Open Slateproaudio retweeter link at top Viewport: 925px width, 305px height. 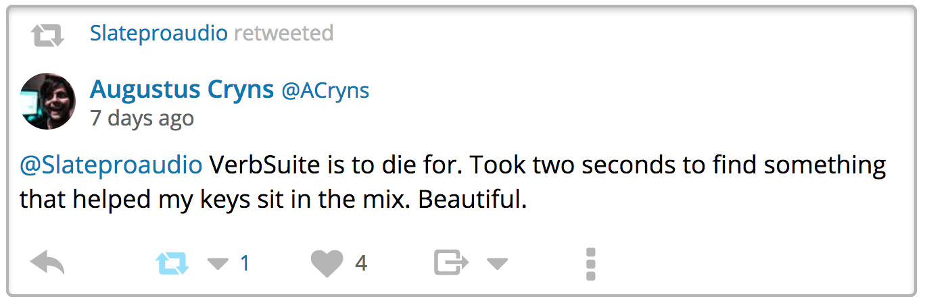158,33
